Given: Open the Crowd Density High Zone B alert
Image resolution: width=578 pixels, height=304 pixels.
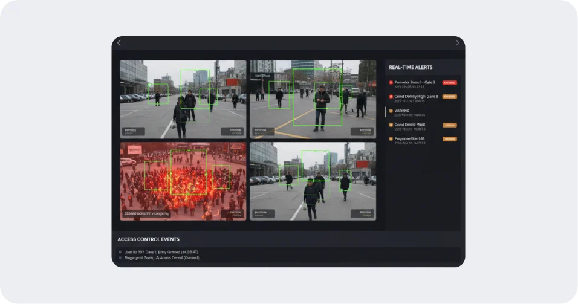Looking at the screenshot, I should [423, 99].
